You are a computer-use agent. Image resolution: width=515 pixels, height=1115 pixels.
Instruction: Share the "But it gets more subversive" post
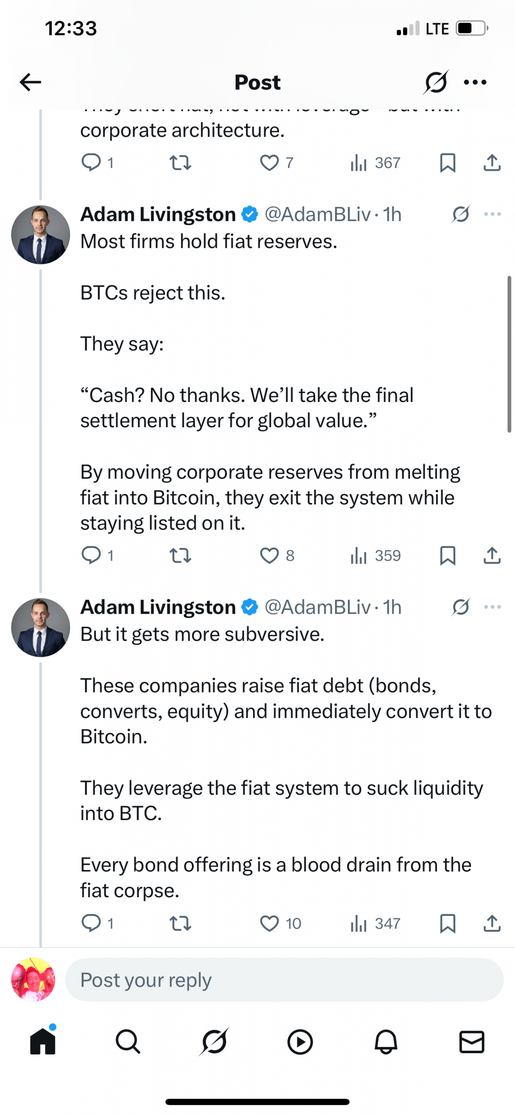tap(492, 923)
